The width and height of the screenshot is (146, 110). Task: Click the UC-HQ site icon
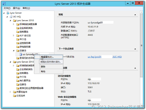(x=11, y=17)
